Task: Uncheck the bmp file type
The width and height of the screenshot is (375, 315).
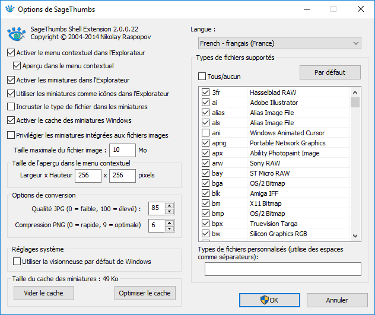Action: 205,214
